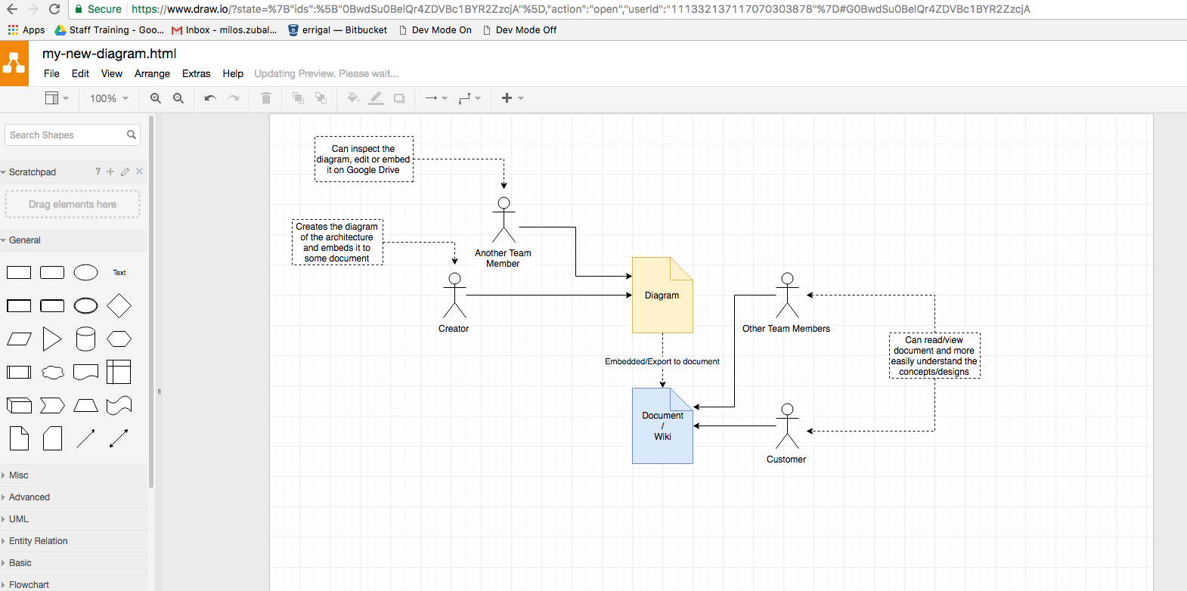This screenshot has width=1187, height=591.
Task: Open the Extras menu
Action: point(196,73)
